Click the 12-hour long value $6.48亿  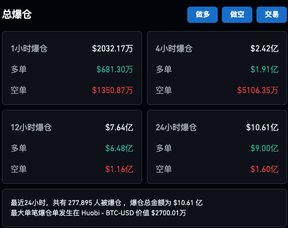point(119,148)
